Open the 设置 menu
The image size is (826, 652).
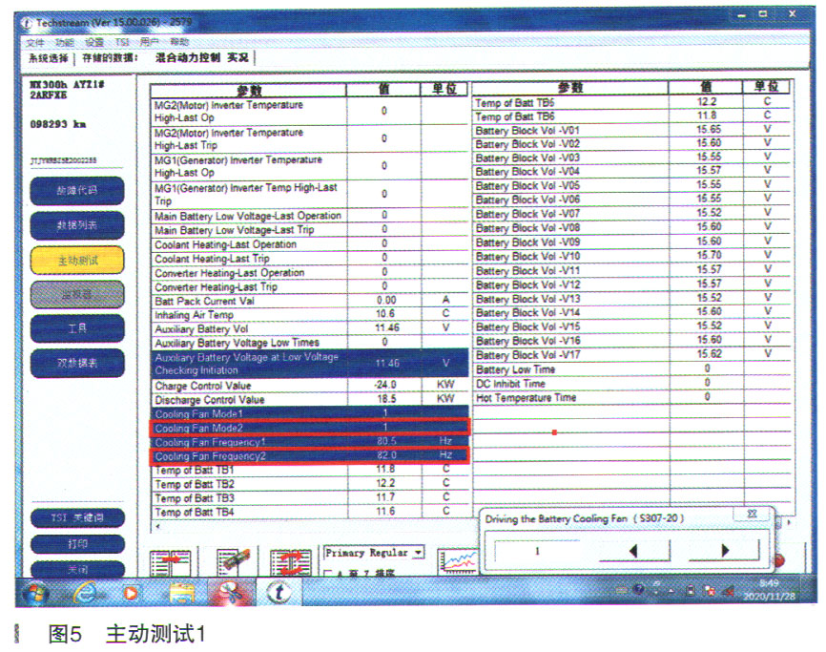point(94,42)
